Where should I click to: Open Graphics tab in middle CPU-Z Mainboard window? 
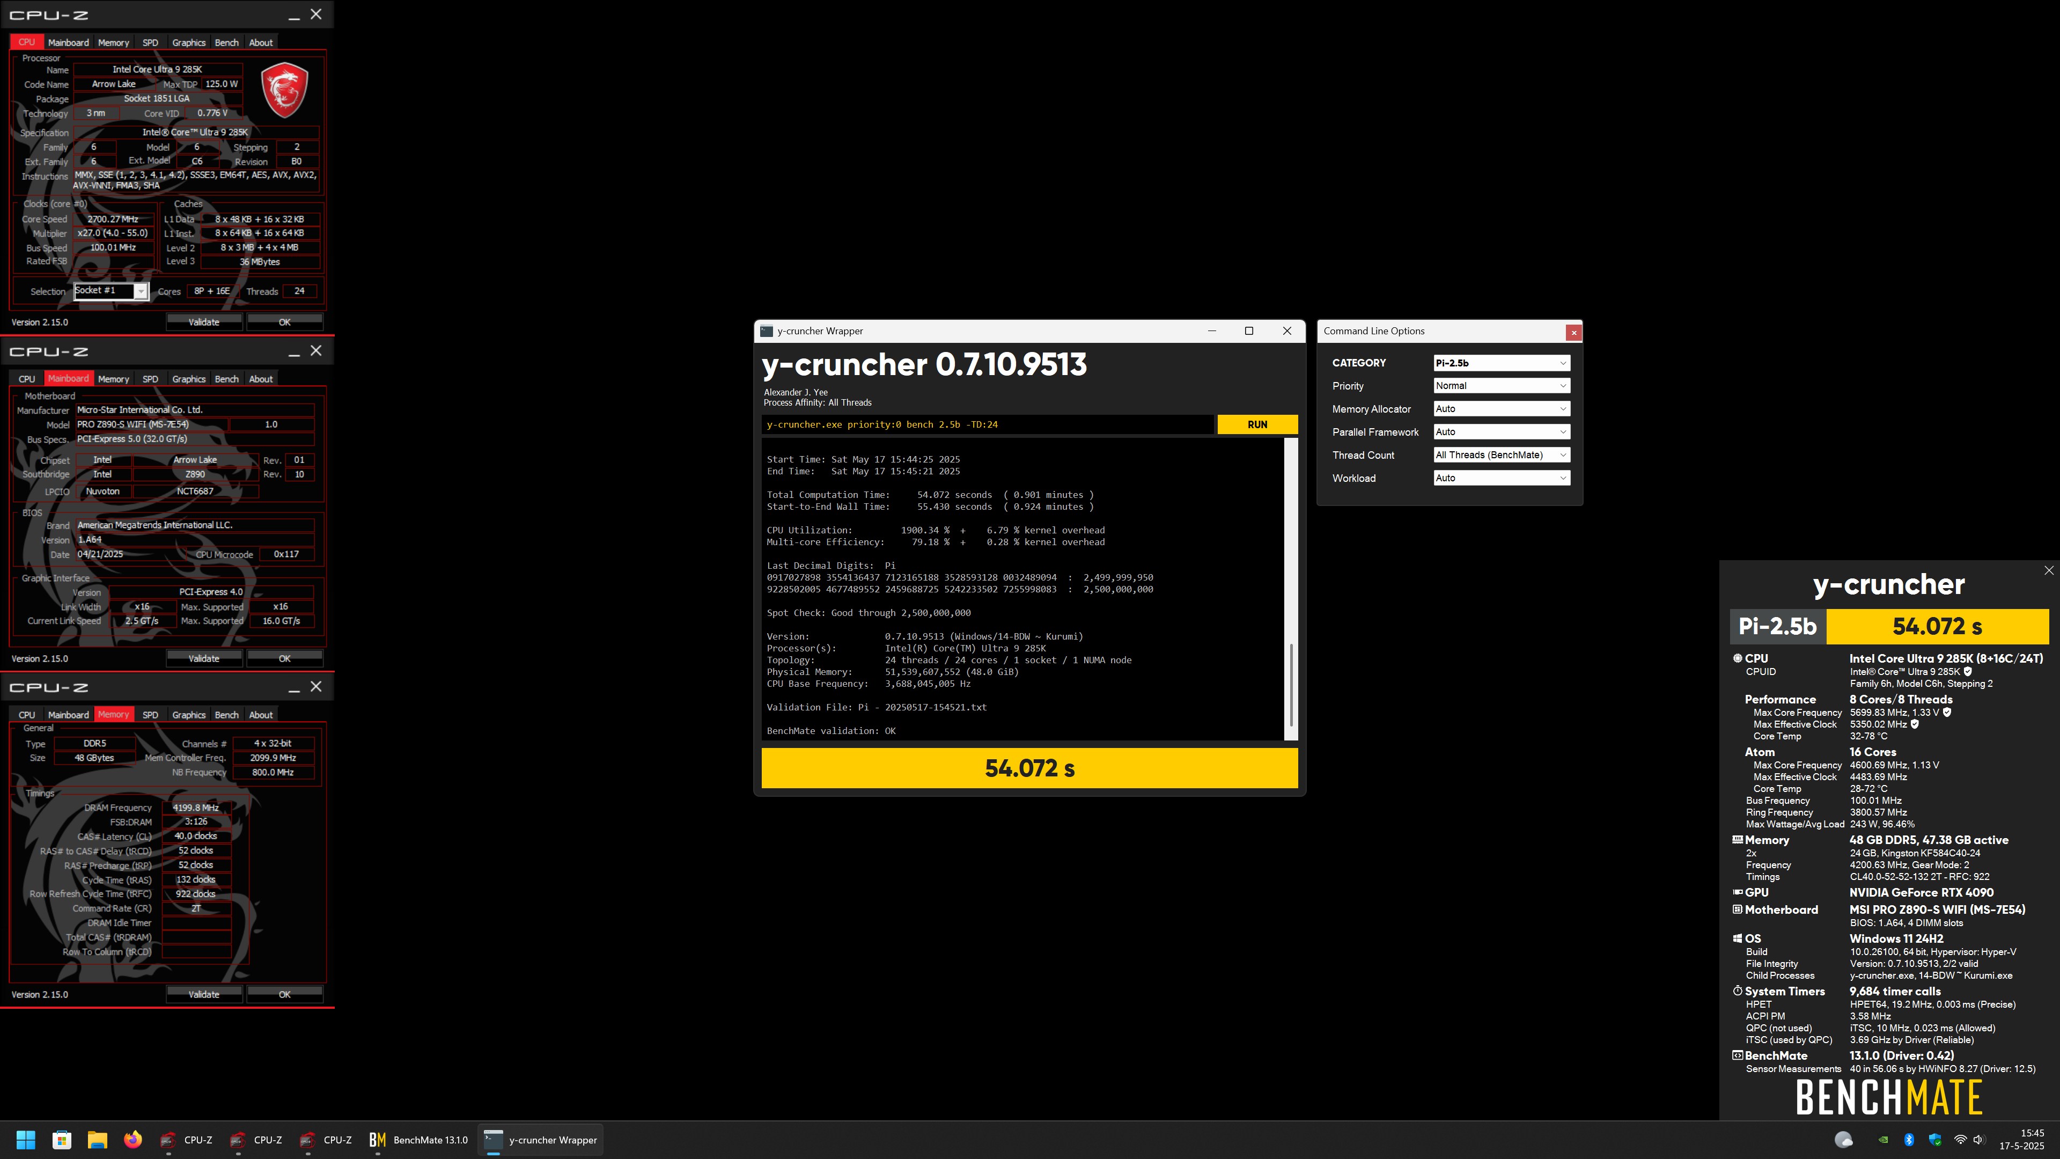189,379
